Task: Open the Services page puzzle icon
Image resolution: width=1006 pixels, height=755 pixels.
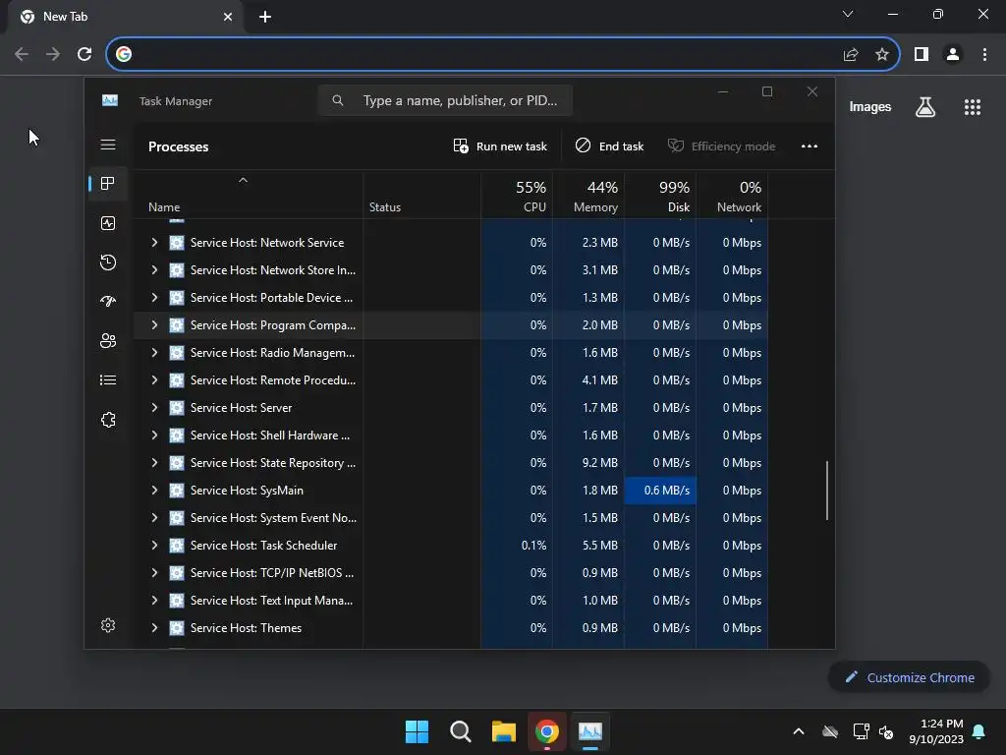Action: tap(108, 420)
